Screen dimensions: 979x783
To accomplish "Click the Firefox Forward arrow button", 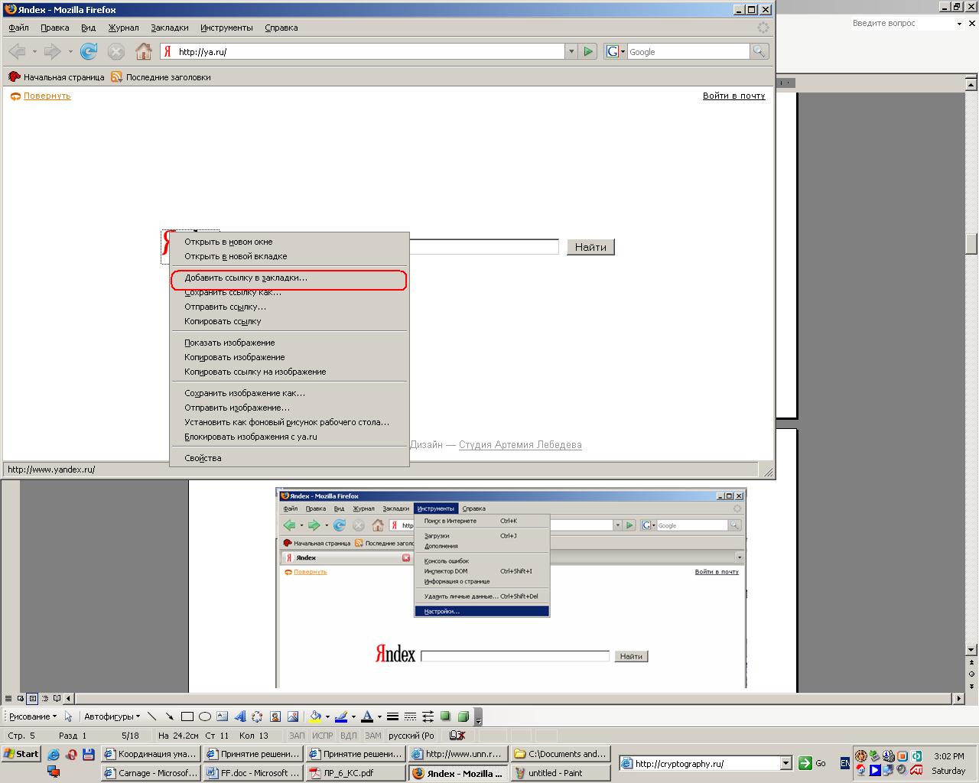I will pyautogui.click(x=52, y=52).
